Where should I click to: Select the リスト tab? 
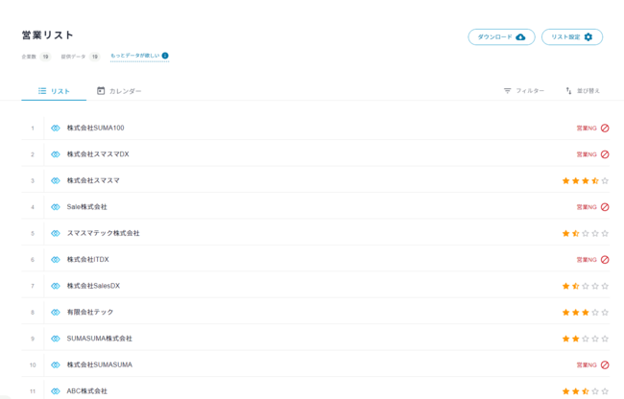pos(54,91)
